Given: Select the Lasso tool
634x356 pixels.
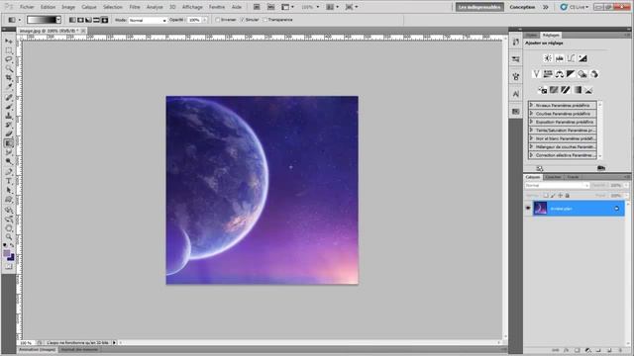Looking at the screenshot, I should pyautogui.click(x=9, y=59).
